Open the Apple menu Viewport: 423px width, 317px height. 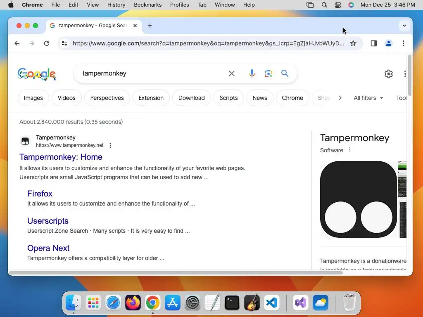pyautogui.click(x=11, y=5)
